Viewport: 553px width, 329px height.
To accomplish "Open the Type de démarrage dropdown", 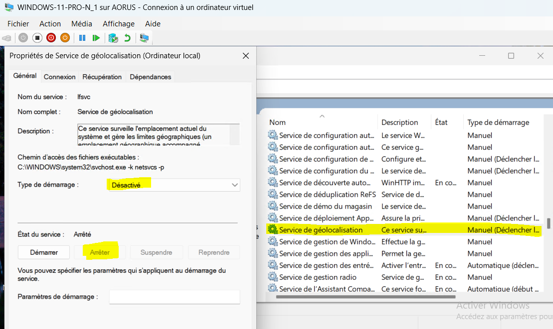I will coord(174,185).
